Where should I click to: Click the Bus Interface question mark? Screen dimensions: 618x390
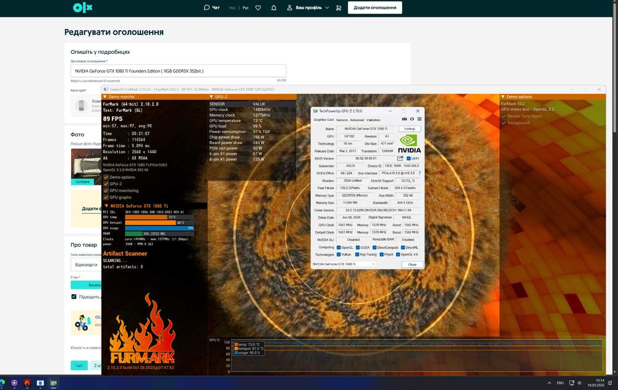(x=420, y=173)
